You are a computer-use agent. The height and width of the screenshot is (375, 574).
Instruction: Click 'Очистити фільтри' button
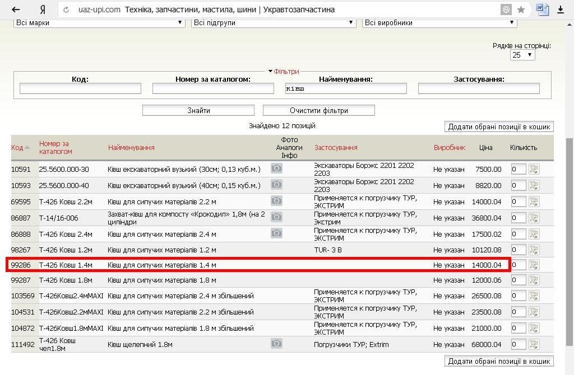click(x=318, y=110)
